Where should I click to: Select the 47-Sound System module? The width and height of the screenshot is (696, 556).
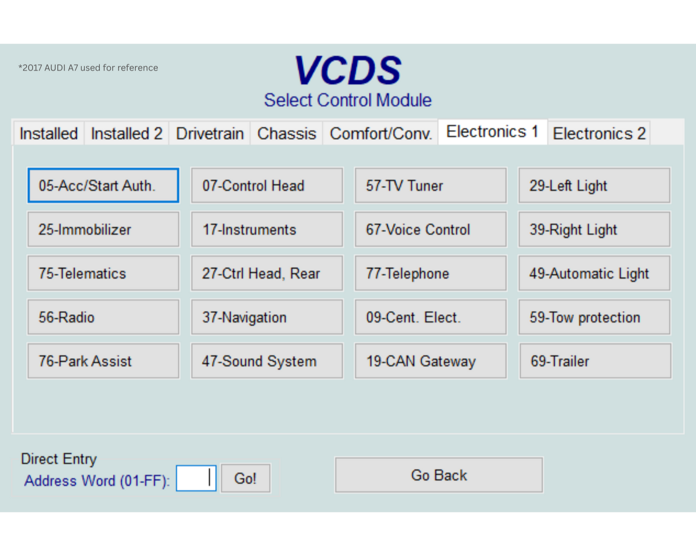point(267,361)
